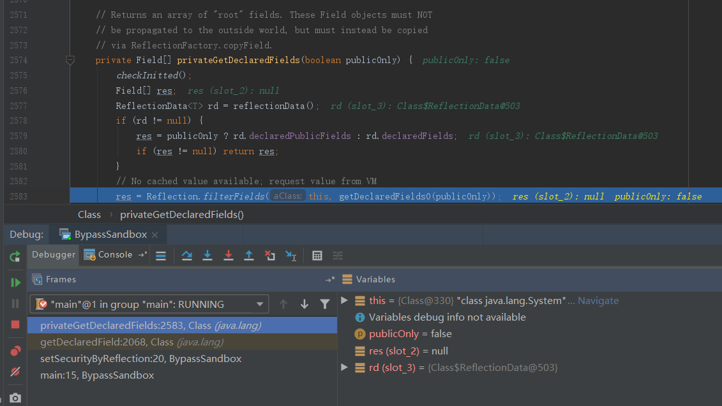Toggle Mute Breakpoints icon

(x=15, y=372)
